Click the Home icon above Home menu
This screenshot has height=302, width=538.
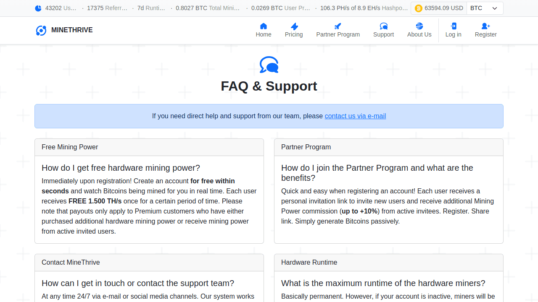264,26
